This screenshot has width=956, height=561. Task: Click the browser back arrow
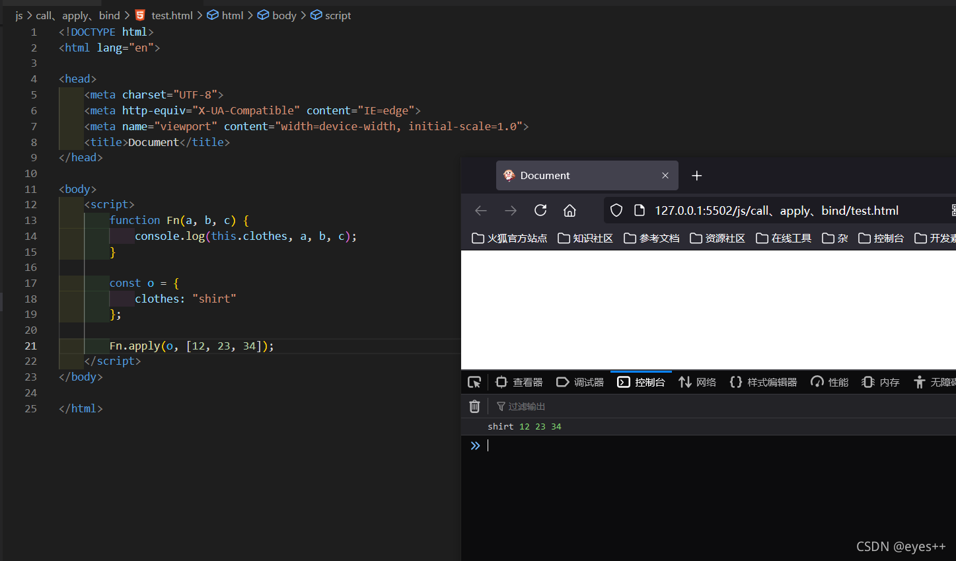point(481,210)
